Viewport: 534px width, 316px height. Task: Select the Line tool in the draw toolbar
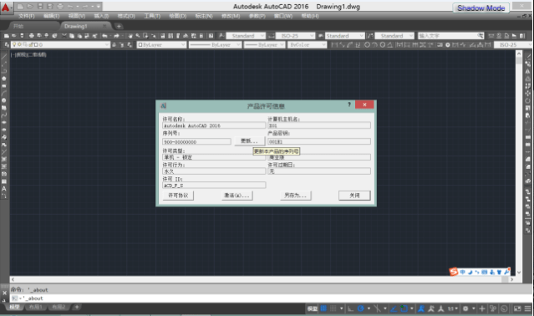pos(4,57)
